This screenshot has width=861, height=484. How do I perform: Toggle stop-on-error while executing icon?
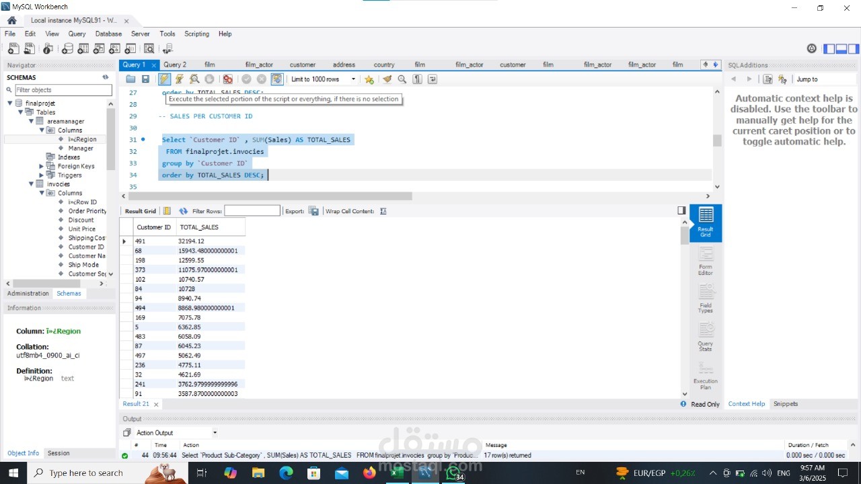point(228,79)
